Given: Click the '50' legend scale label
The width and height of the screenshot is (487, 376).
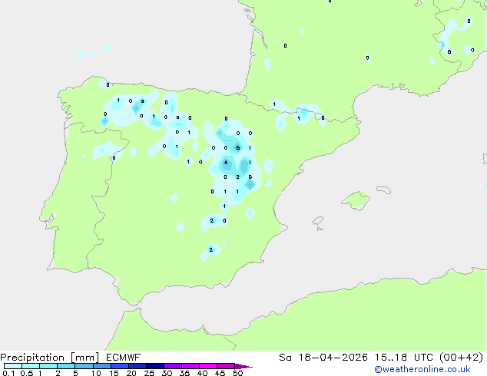Looking at the screenshot, I should (237, 373).
